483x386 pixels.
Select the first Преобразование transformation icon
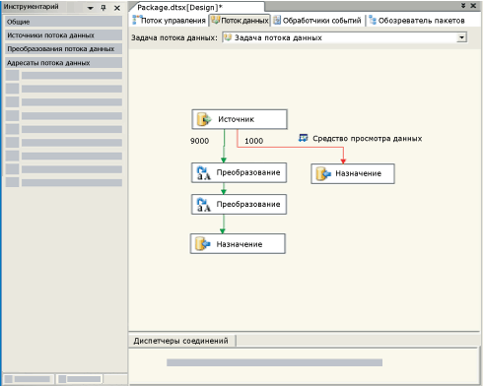click(x=203, y=173)
